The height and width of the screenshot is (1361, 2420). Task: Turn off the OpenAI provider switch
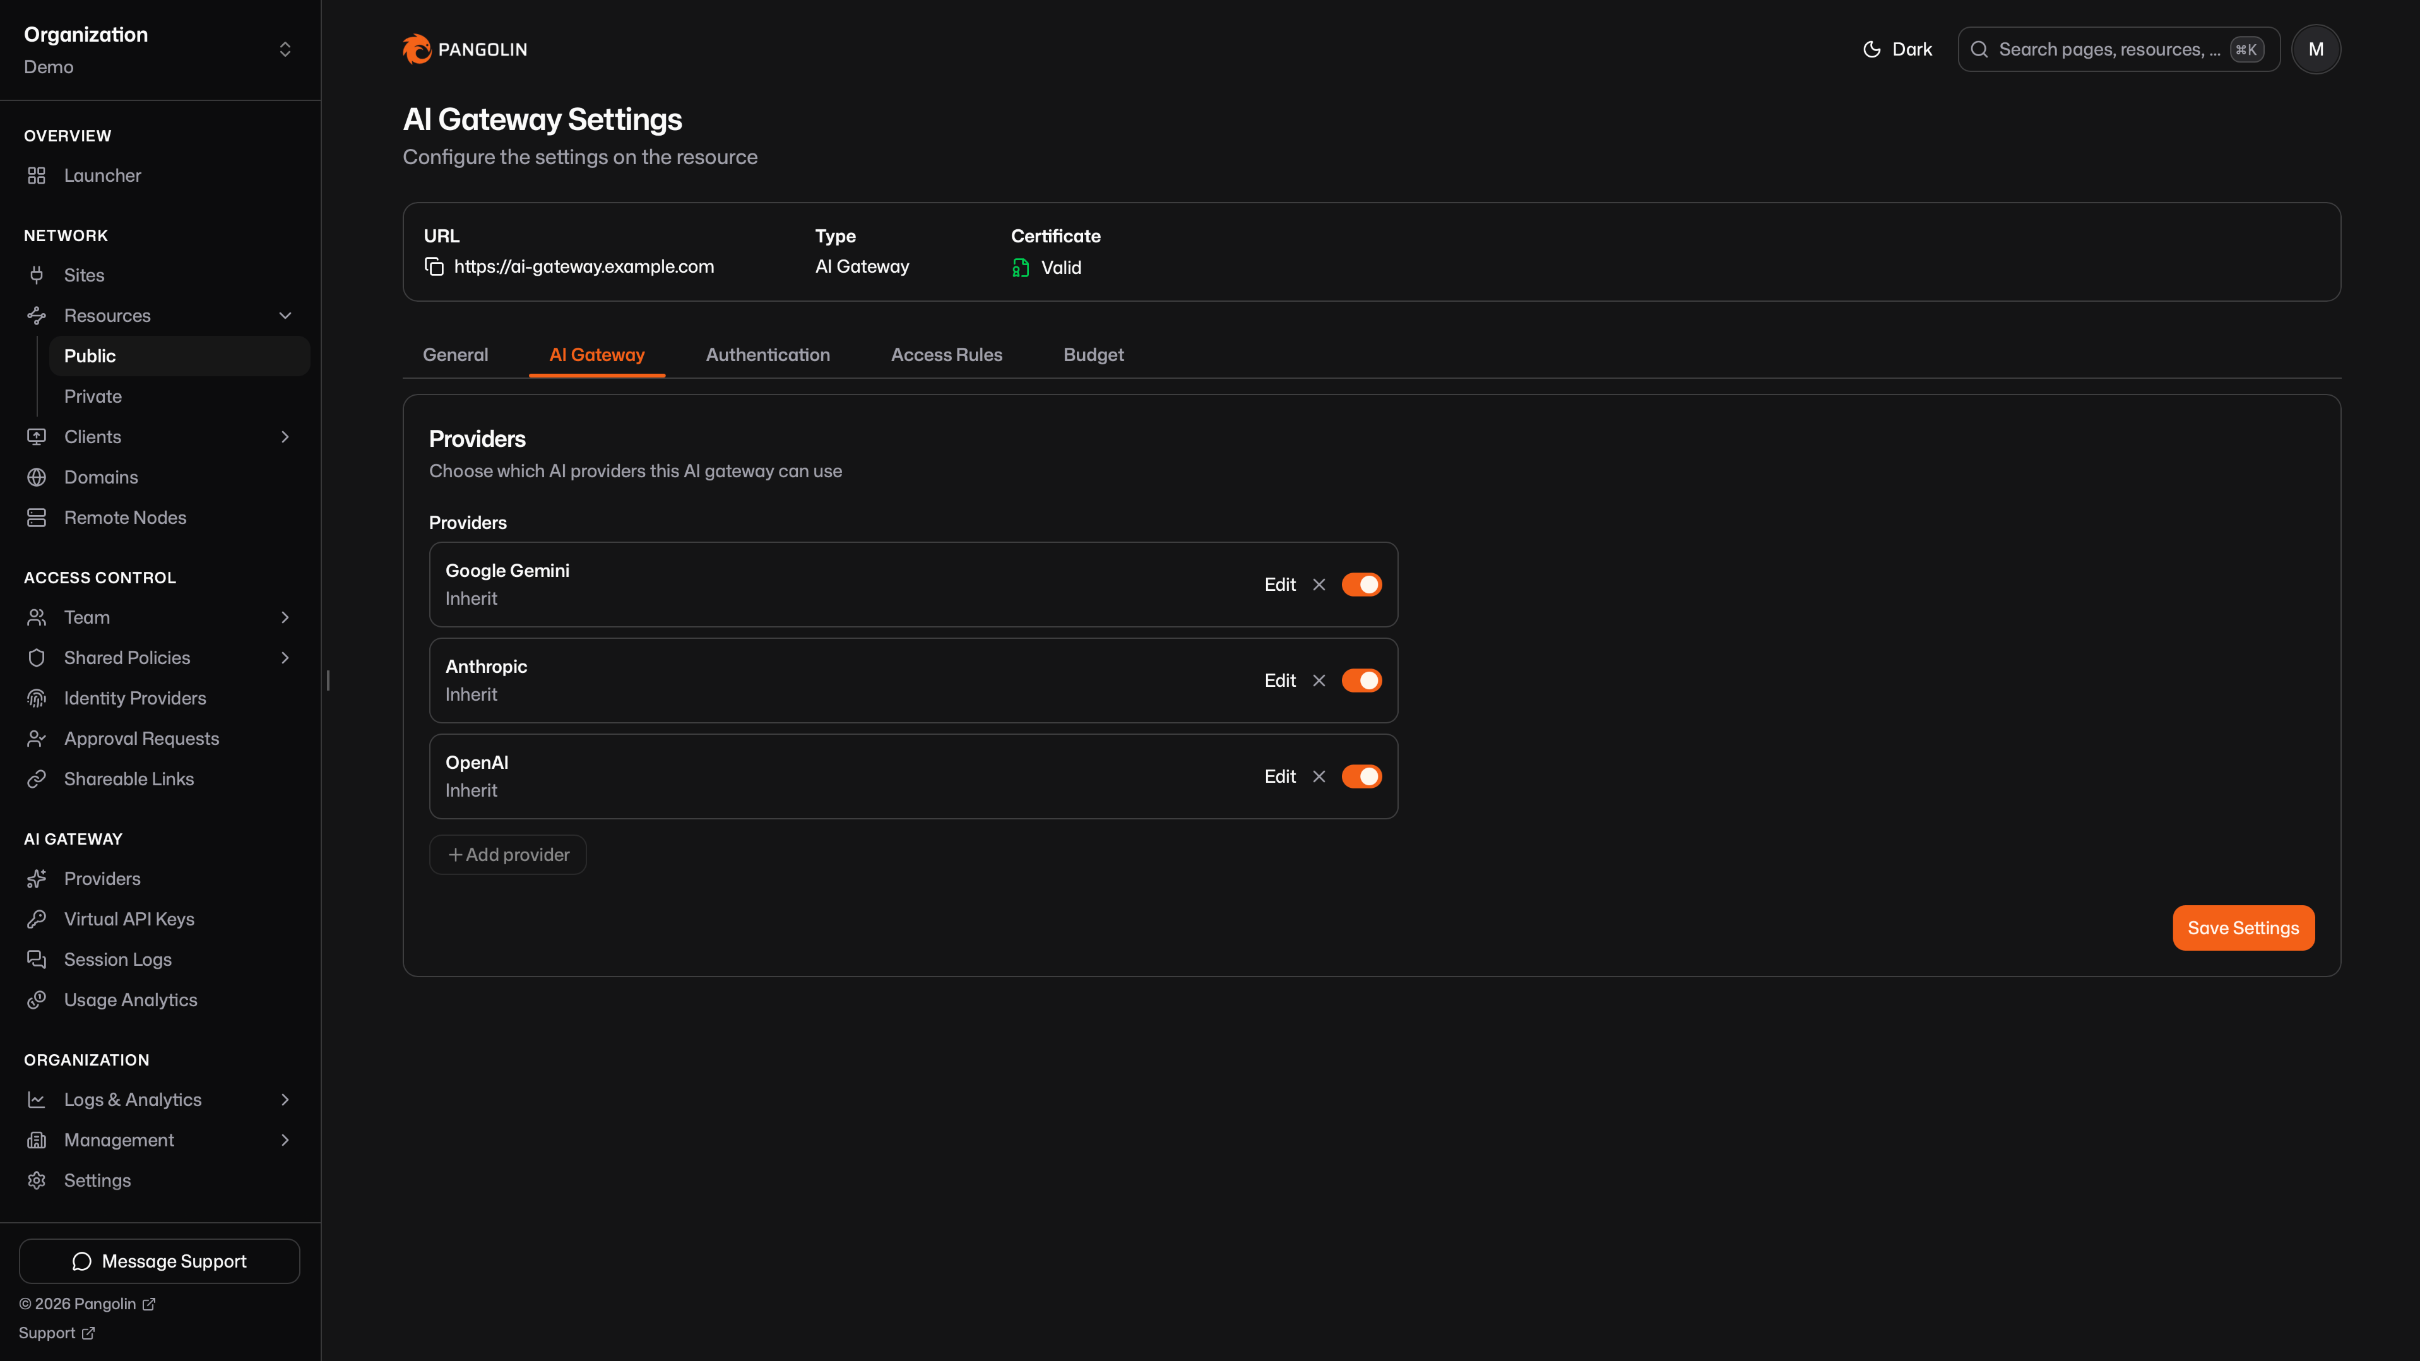[x=1361, y=776]
